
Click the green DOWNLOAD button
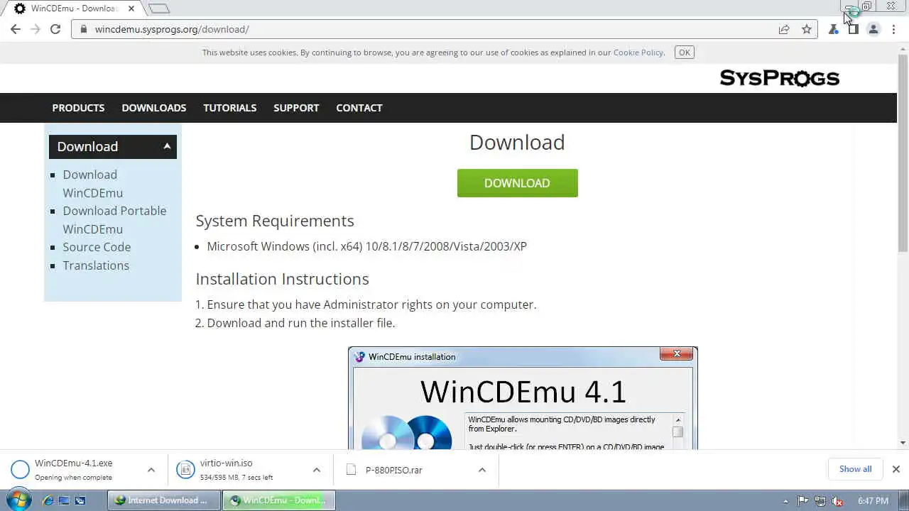[x=518, y=183]
